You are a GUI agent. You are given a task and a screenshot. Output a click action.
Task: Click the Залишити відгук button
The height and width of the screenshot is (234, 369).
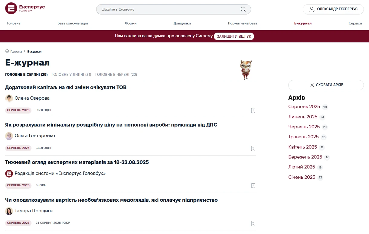(234, 36)
